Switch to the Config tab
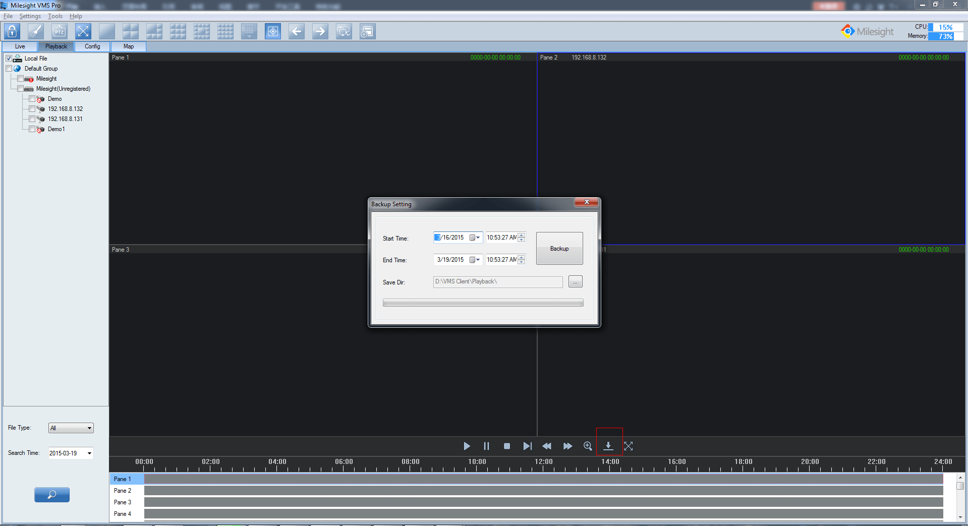Image resolution: width=968 pixels, height=526 pixels. click(92, 46)
